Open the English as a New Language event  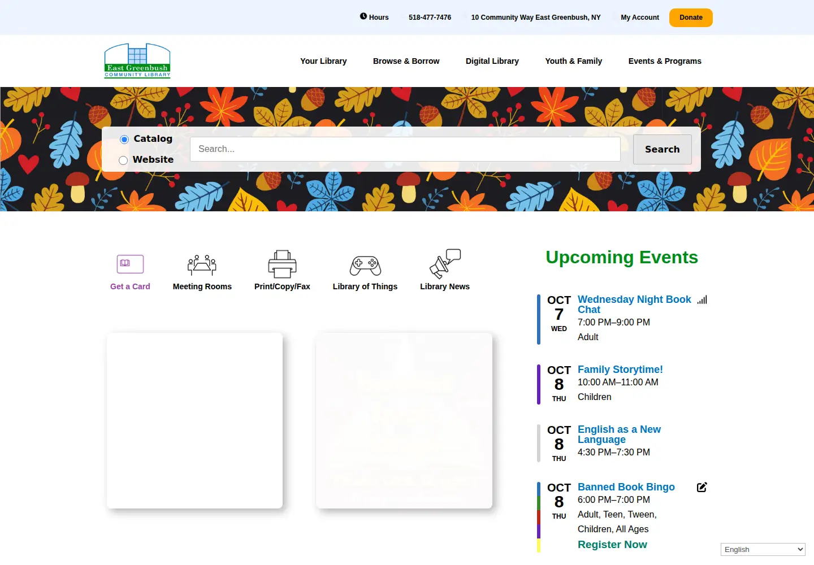pyautogui.click(x=619, y=434)
